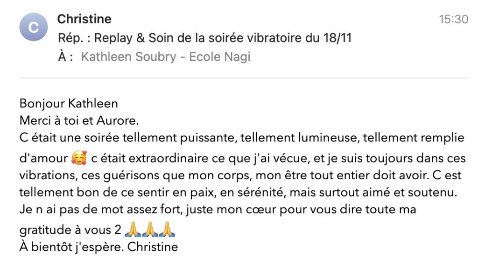Open sender name Christine in header
The width and height of the screenshot is (478, 268).
click(84, 19)
